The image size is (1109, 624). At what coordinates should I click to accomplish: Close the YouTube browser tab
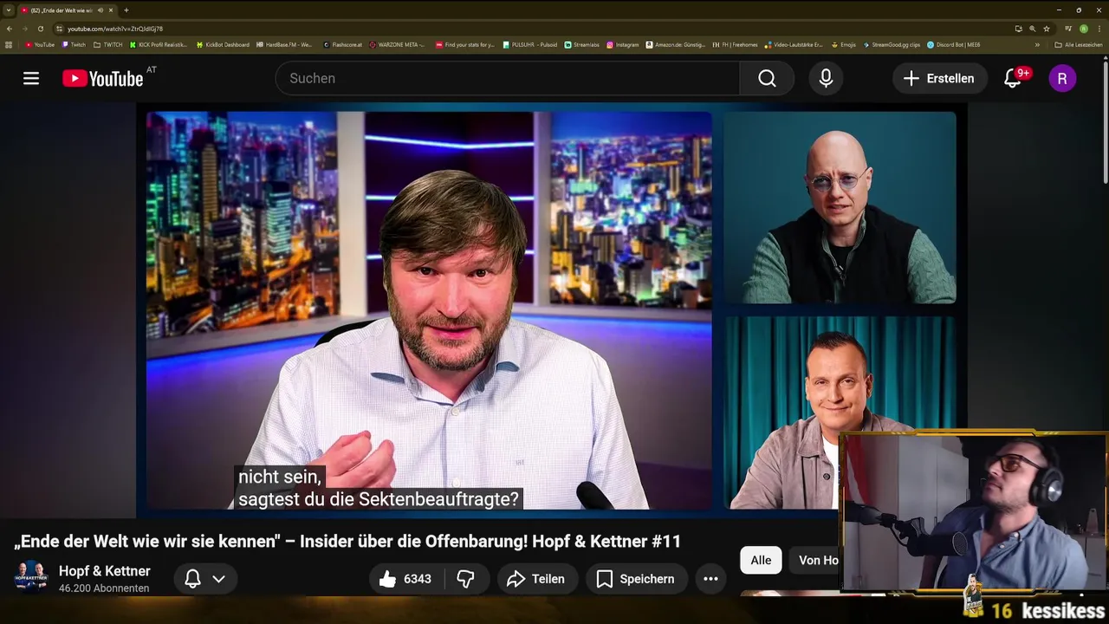click(111, 10)
